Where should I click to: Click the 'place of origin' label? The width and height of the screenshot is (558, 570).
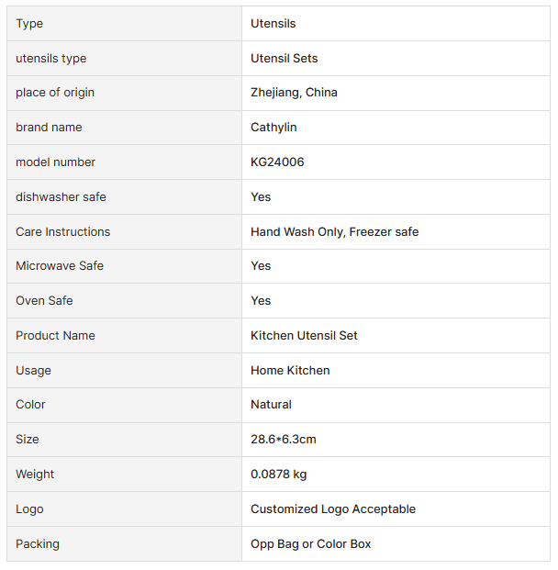pyautogui.click(x=55, y=93)
